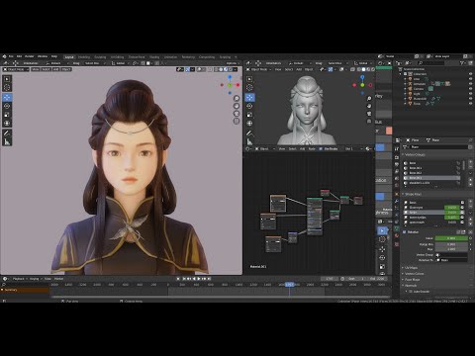
Task: Hide the Camera object with its eye icon
Action: click(471, 89)
